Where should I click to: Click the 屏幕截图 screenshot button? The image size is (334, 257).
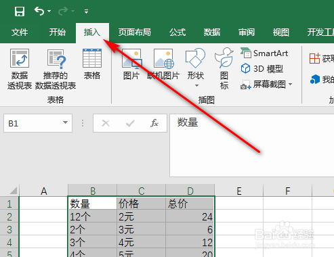pyautogui.click(x=263, y=85)
